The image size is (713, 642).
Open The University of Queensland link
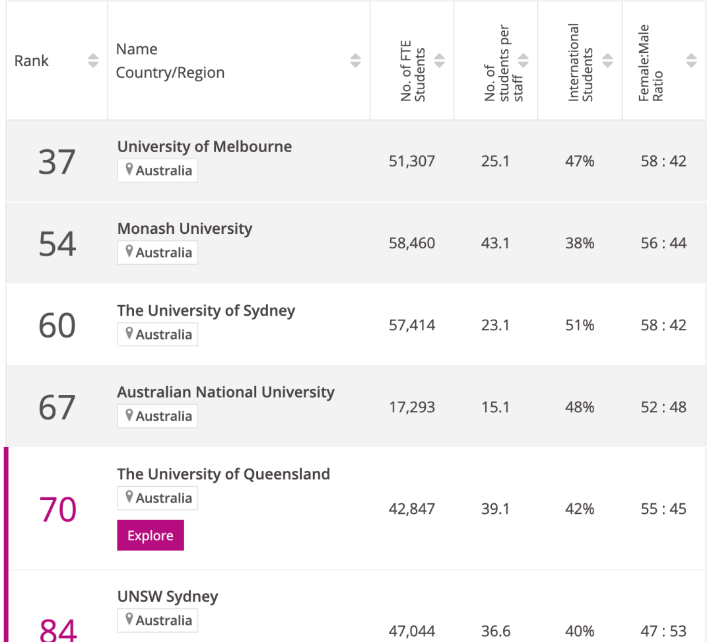pyautogui.click(x=223, y=474)
